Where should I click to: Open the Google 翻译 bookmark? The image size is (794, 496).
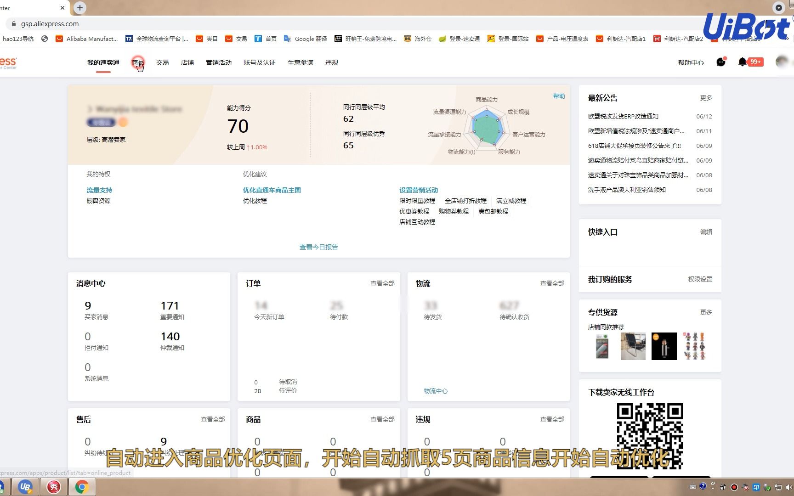(306, 39)
